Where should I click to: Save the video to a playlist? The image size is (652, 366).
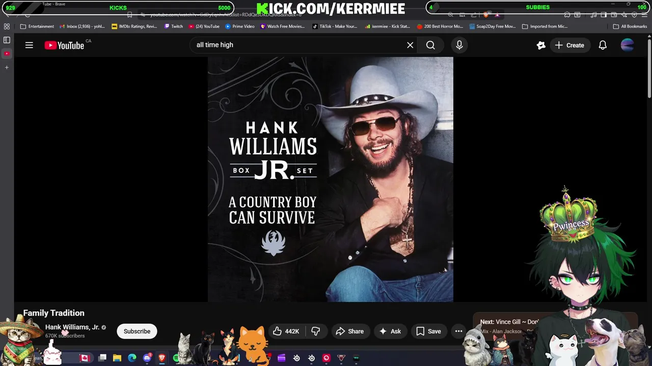click(x=428, y=331)
